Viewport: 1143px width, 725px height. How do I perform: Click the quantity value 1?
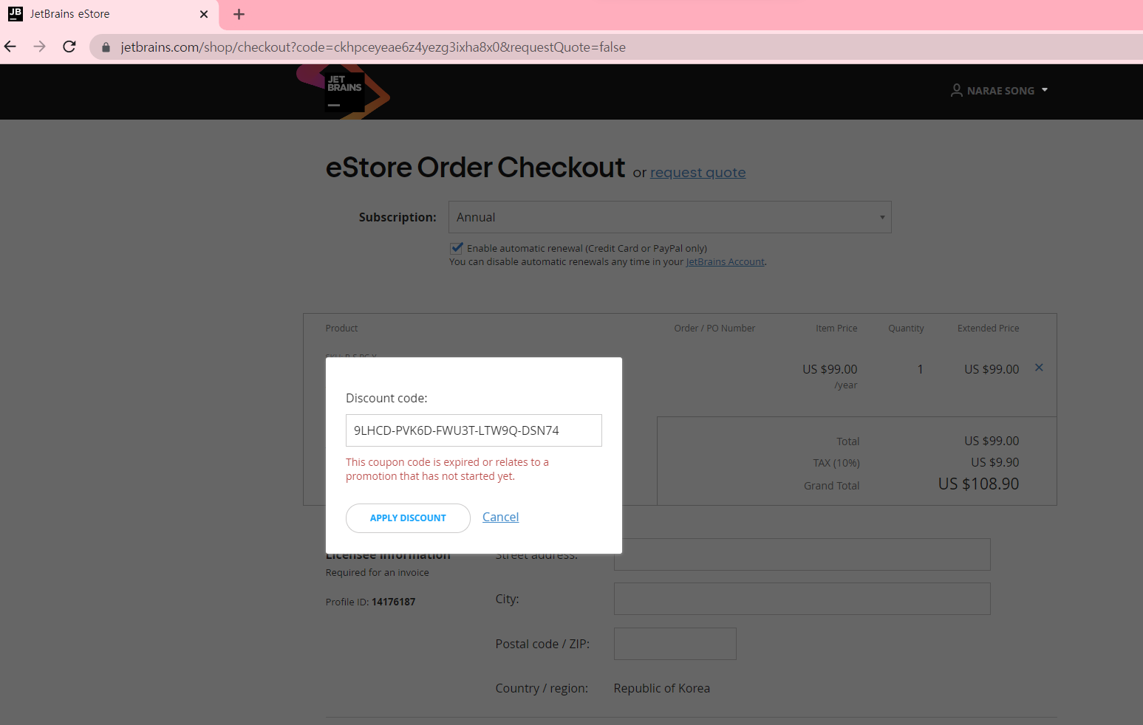pos(920,369)
